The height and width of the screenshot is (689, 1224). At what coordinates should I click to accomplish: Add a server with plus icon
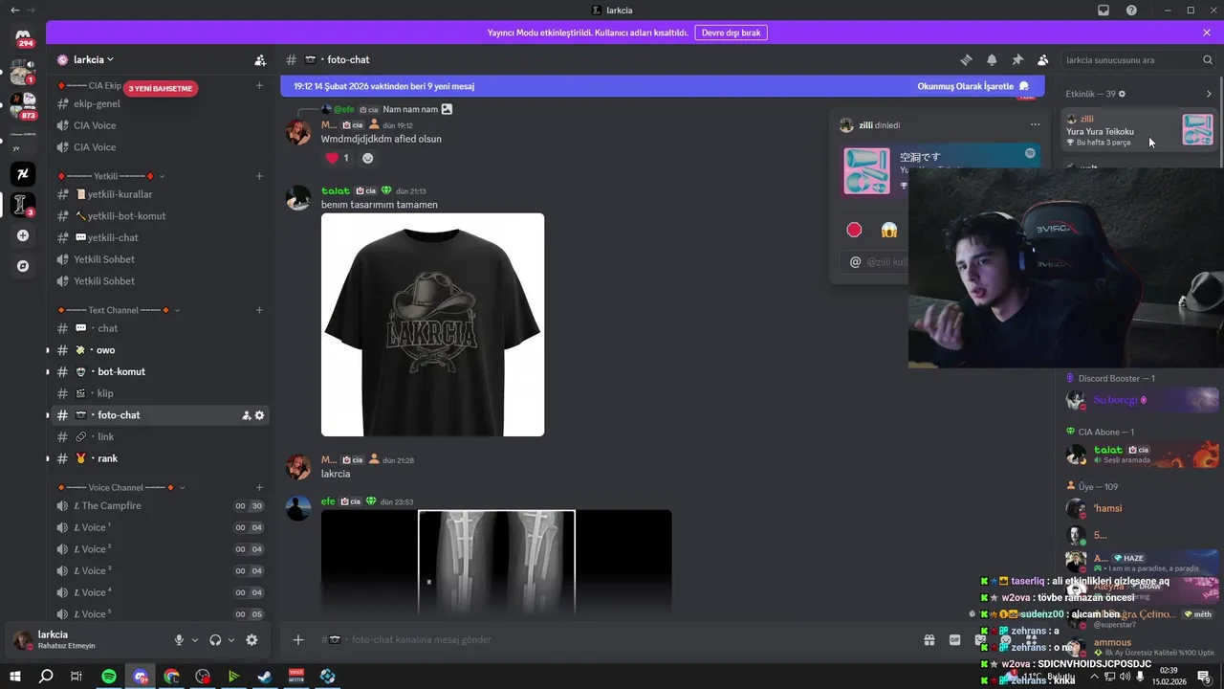[x=23, y=235]
